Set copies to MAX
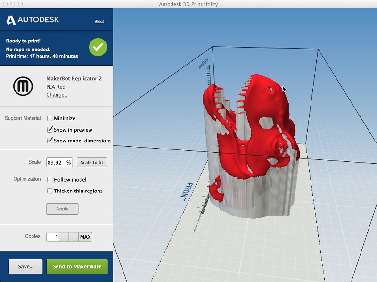 tap(85, 237)
